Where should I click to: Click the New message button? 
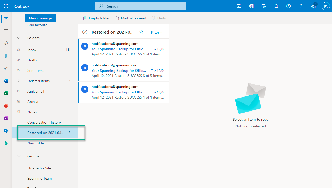click(x=40, y=18)
